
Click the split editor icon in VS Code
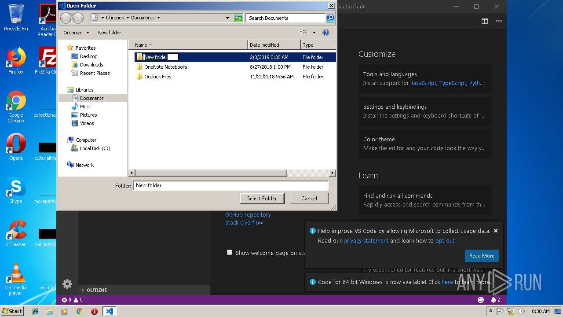point(485,21)
